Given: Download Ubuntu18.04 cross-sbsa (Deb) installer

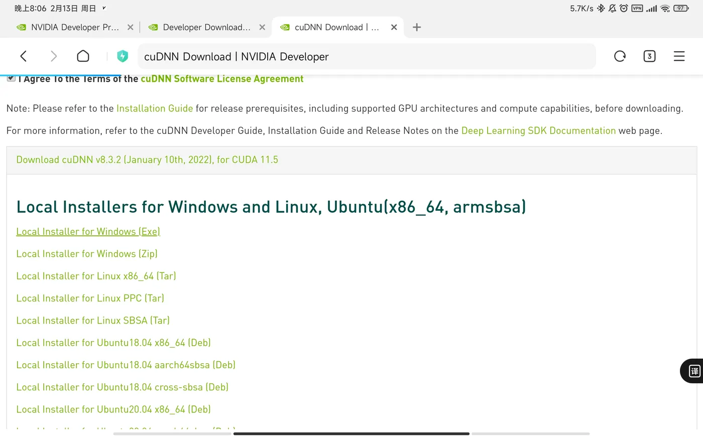Looking at the screenshot, I should (122, 387).
